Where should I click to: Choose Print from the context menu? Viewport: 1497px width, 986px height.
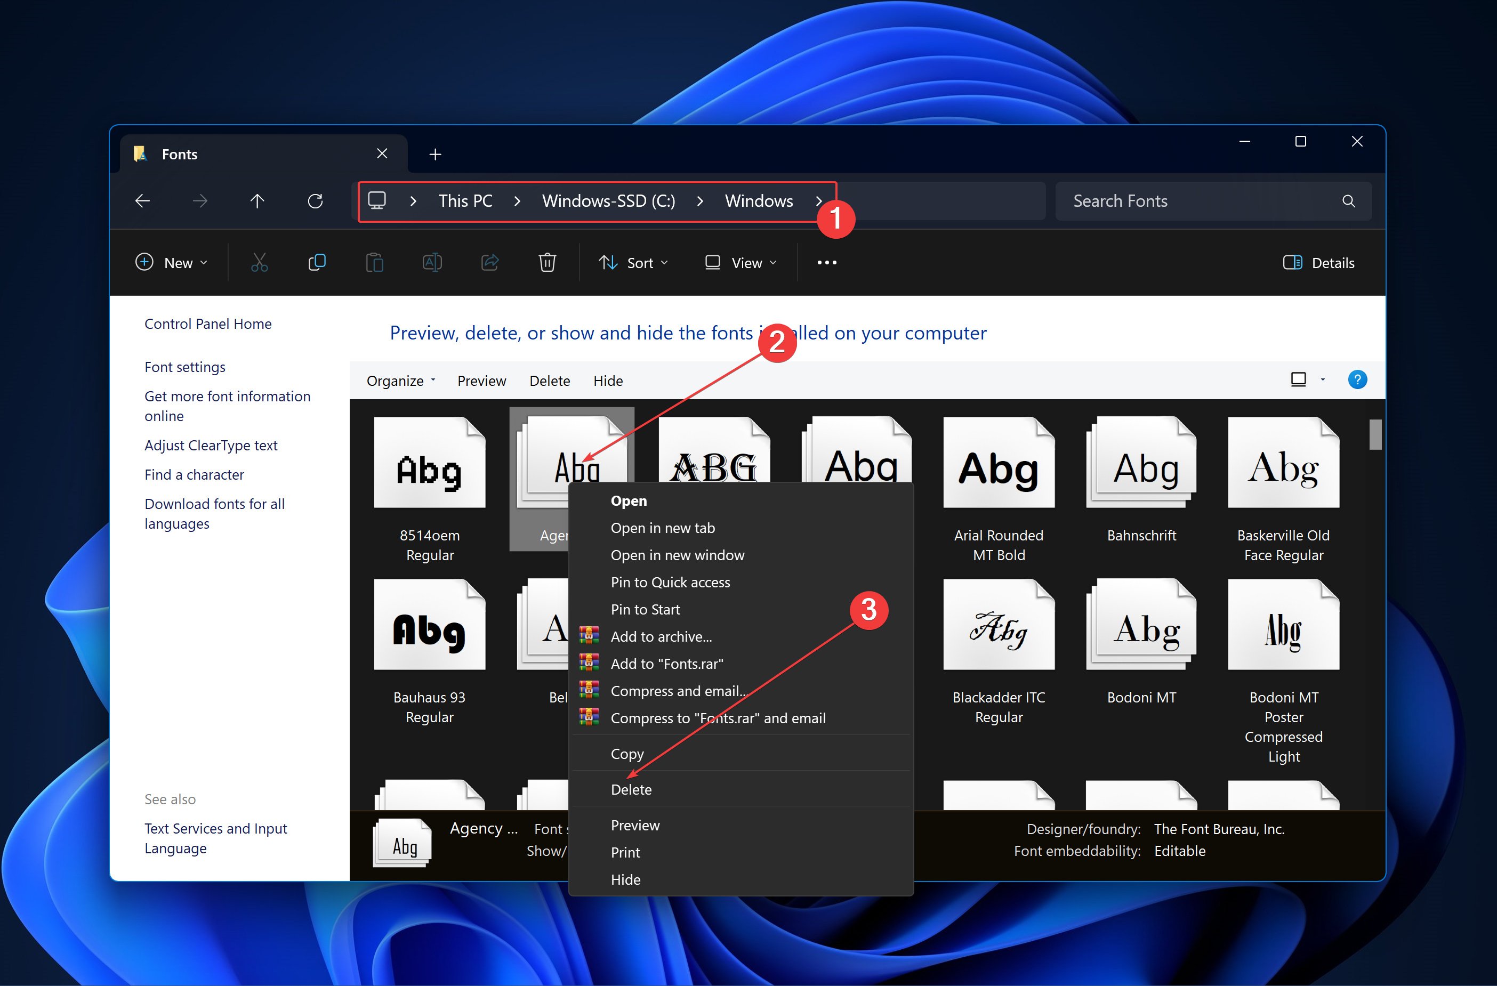coord(741,852)
